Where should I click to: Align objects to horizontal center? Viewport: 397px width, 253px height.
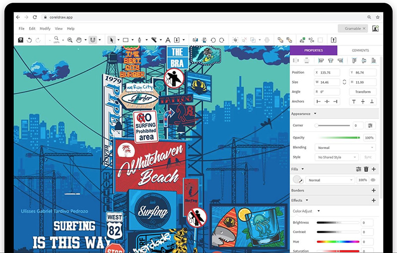(x=331, y=60)
